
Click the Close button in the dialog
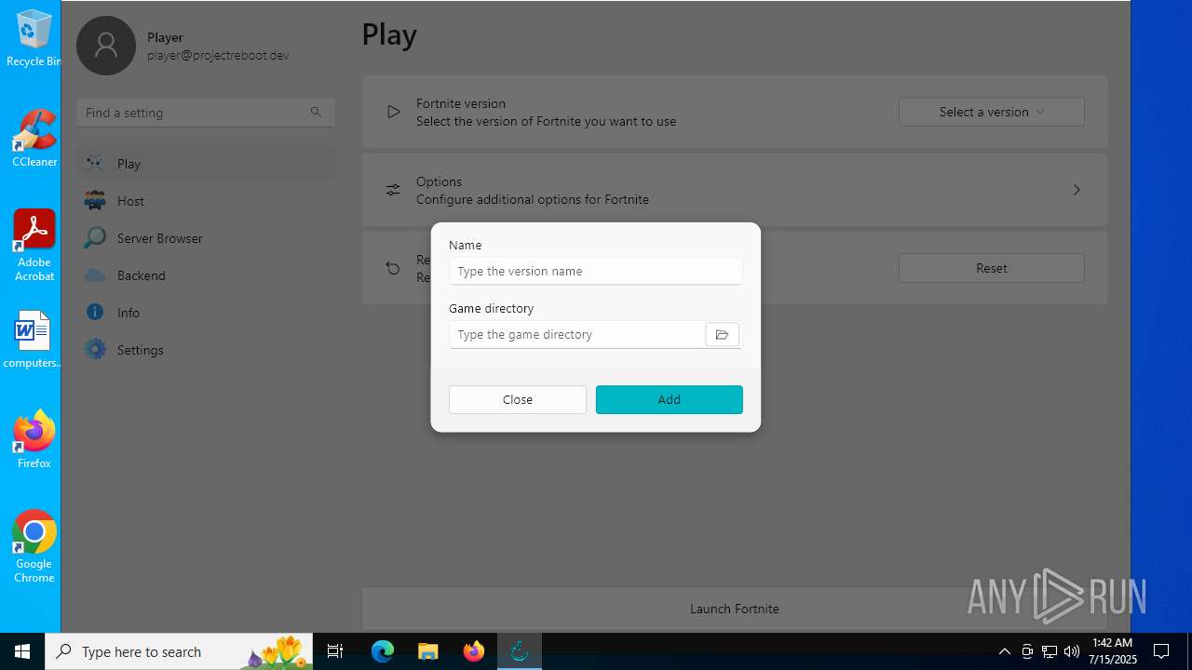(x=518, y=399)
